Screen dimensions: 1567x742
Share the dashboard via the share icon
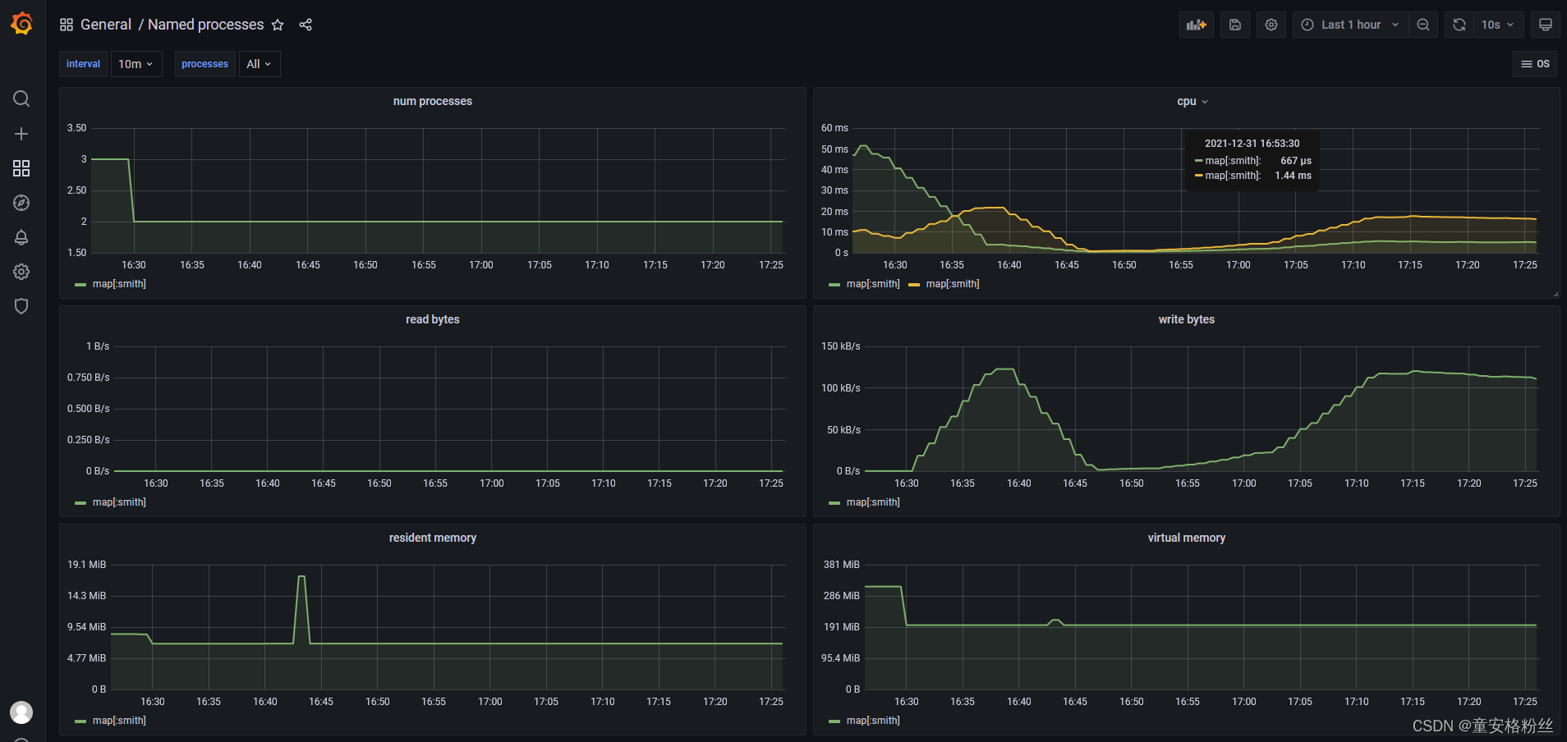click(x=306, y=25)
